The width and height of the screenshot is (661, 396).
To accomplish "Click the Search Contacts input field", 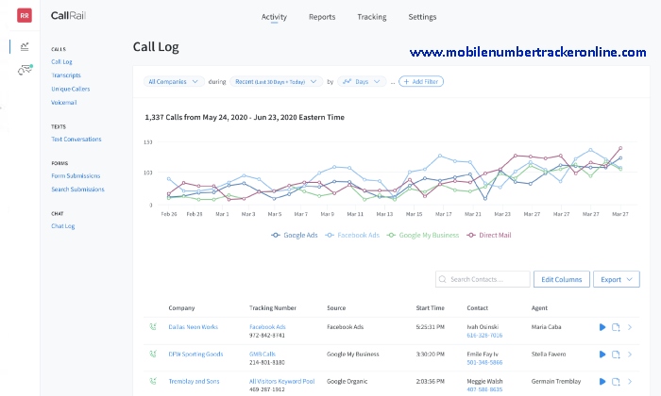I will point(482,279).
